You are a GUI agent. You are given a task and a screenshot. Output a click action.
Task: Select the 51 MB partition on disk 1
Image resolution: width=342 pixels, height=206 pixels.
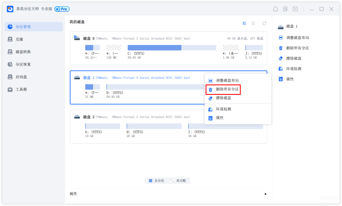[x=93, y=87]
